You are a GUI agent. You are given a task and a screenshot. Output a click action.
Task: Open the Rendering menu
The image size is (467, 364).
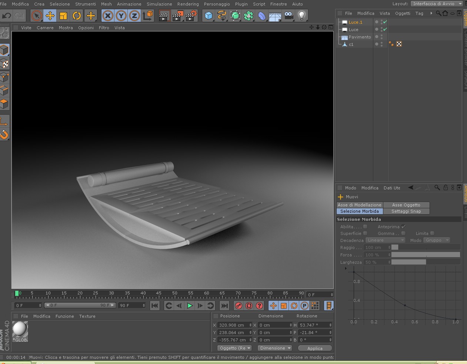(188, 4)
